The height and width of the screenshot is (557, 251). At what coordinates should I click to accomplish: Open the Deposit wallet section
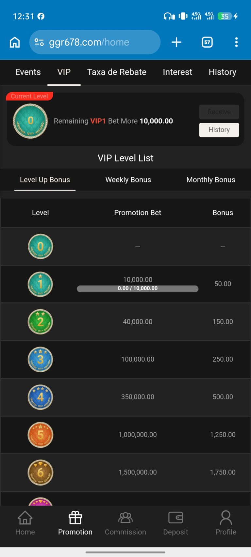176,523
